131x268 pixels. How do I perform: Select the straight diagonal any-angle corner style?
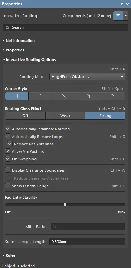(x=65, y=96)
